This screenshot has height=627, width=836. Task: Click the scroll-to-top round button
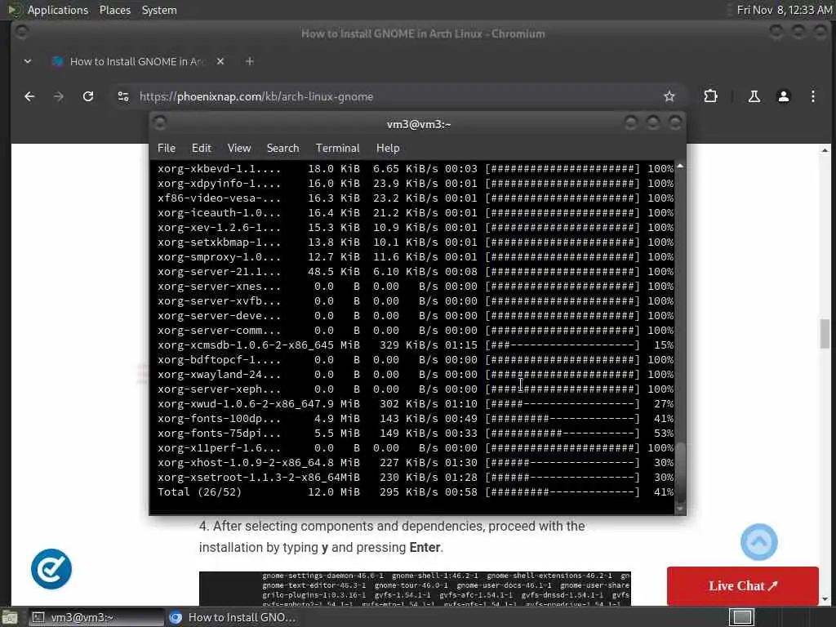click(x=758, y=542)
